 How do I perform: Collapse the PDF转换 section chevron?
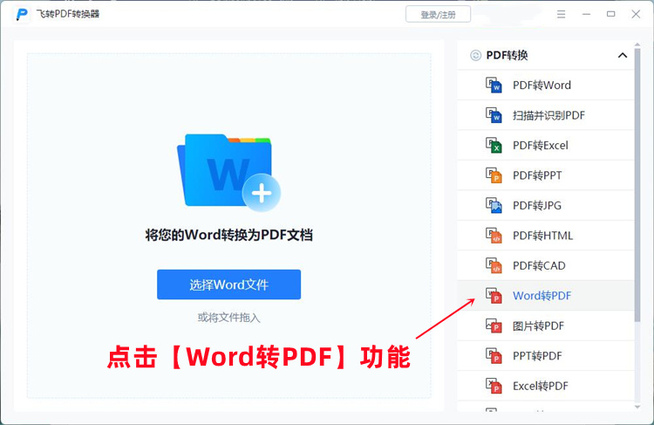pos(623,55)
